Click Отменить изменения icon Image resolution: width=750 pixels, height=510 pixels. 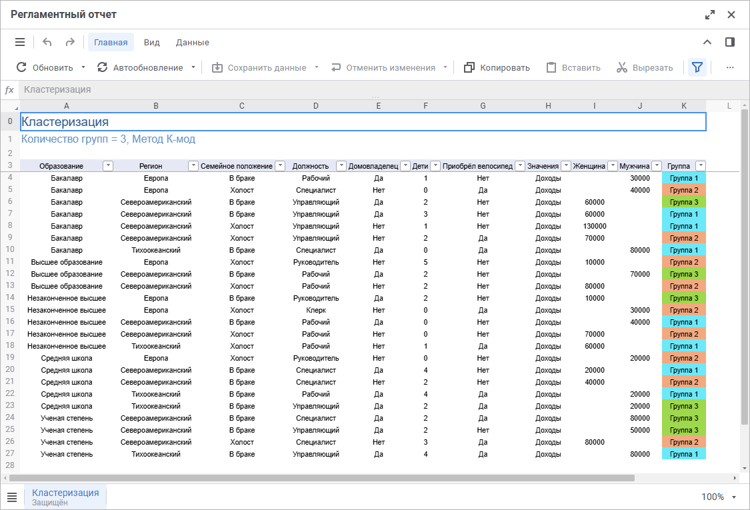coord(336,67)
